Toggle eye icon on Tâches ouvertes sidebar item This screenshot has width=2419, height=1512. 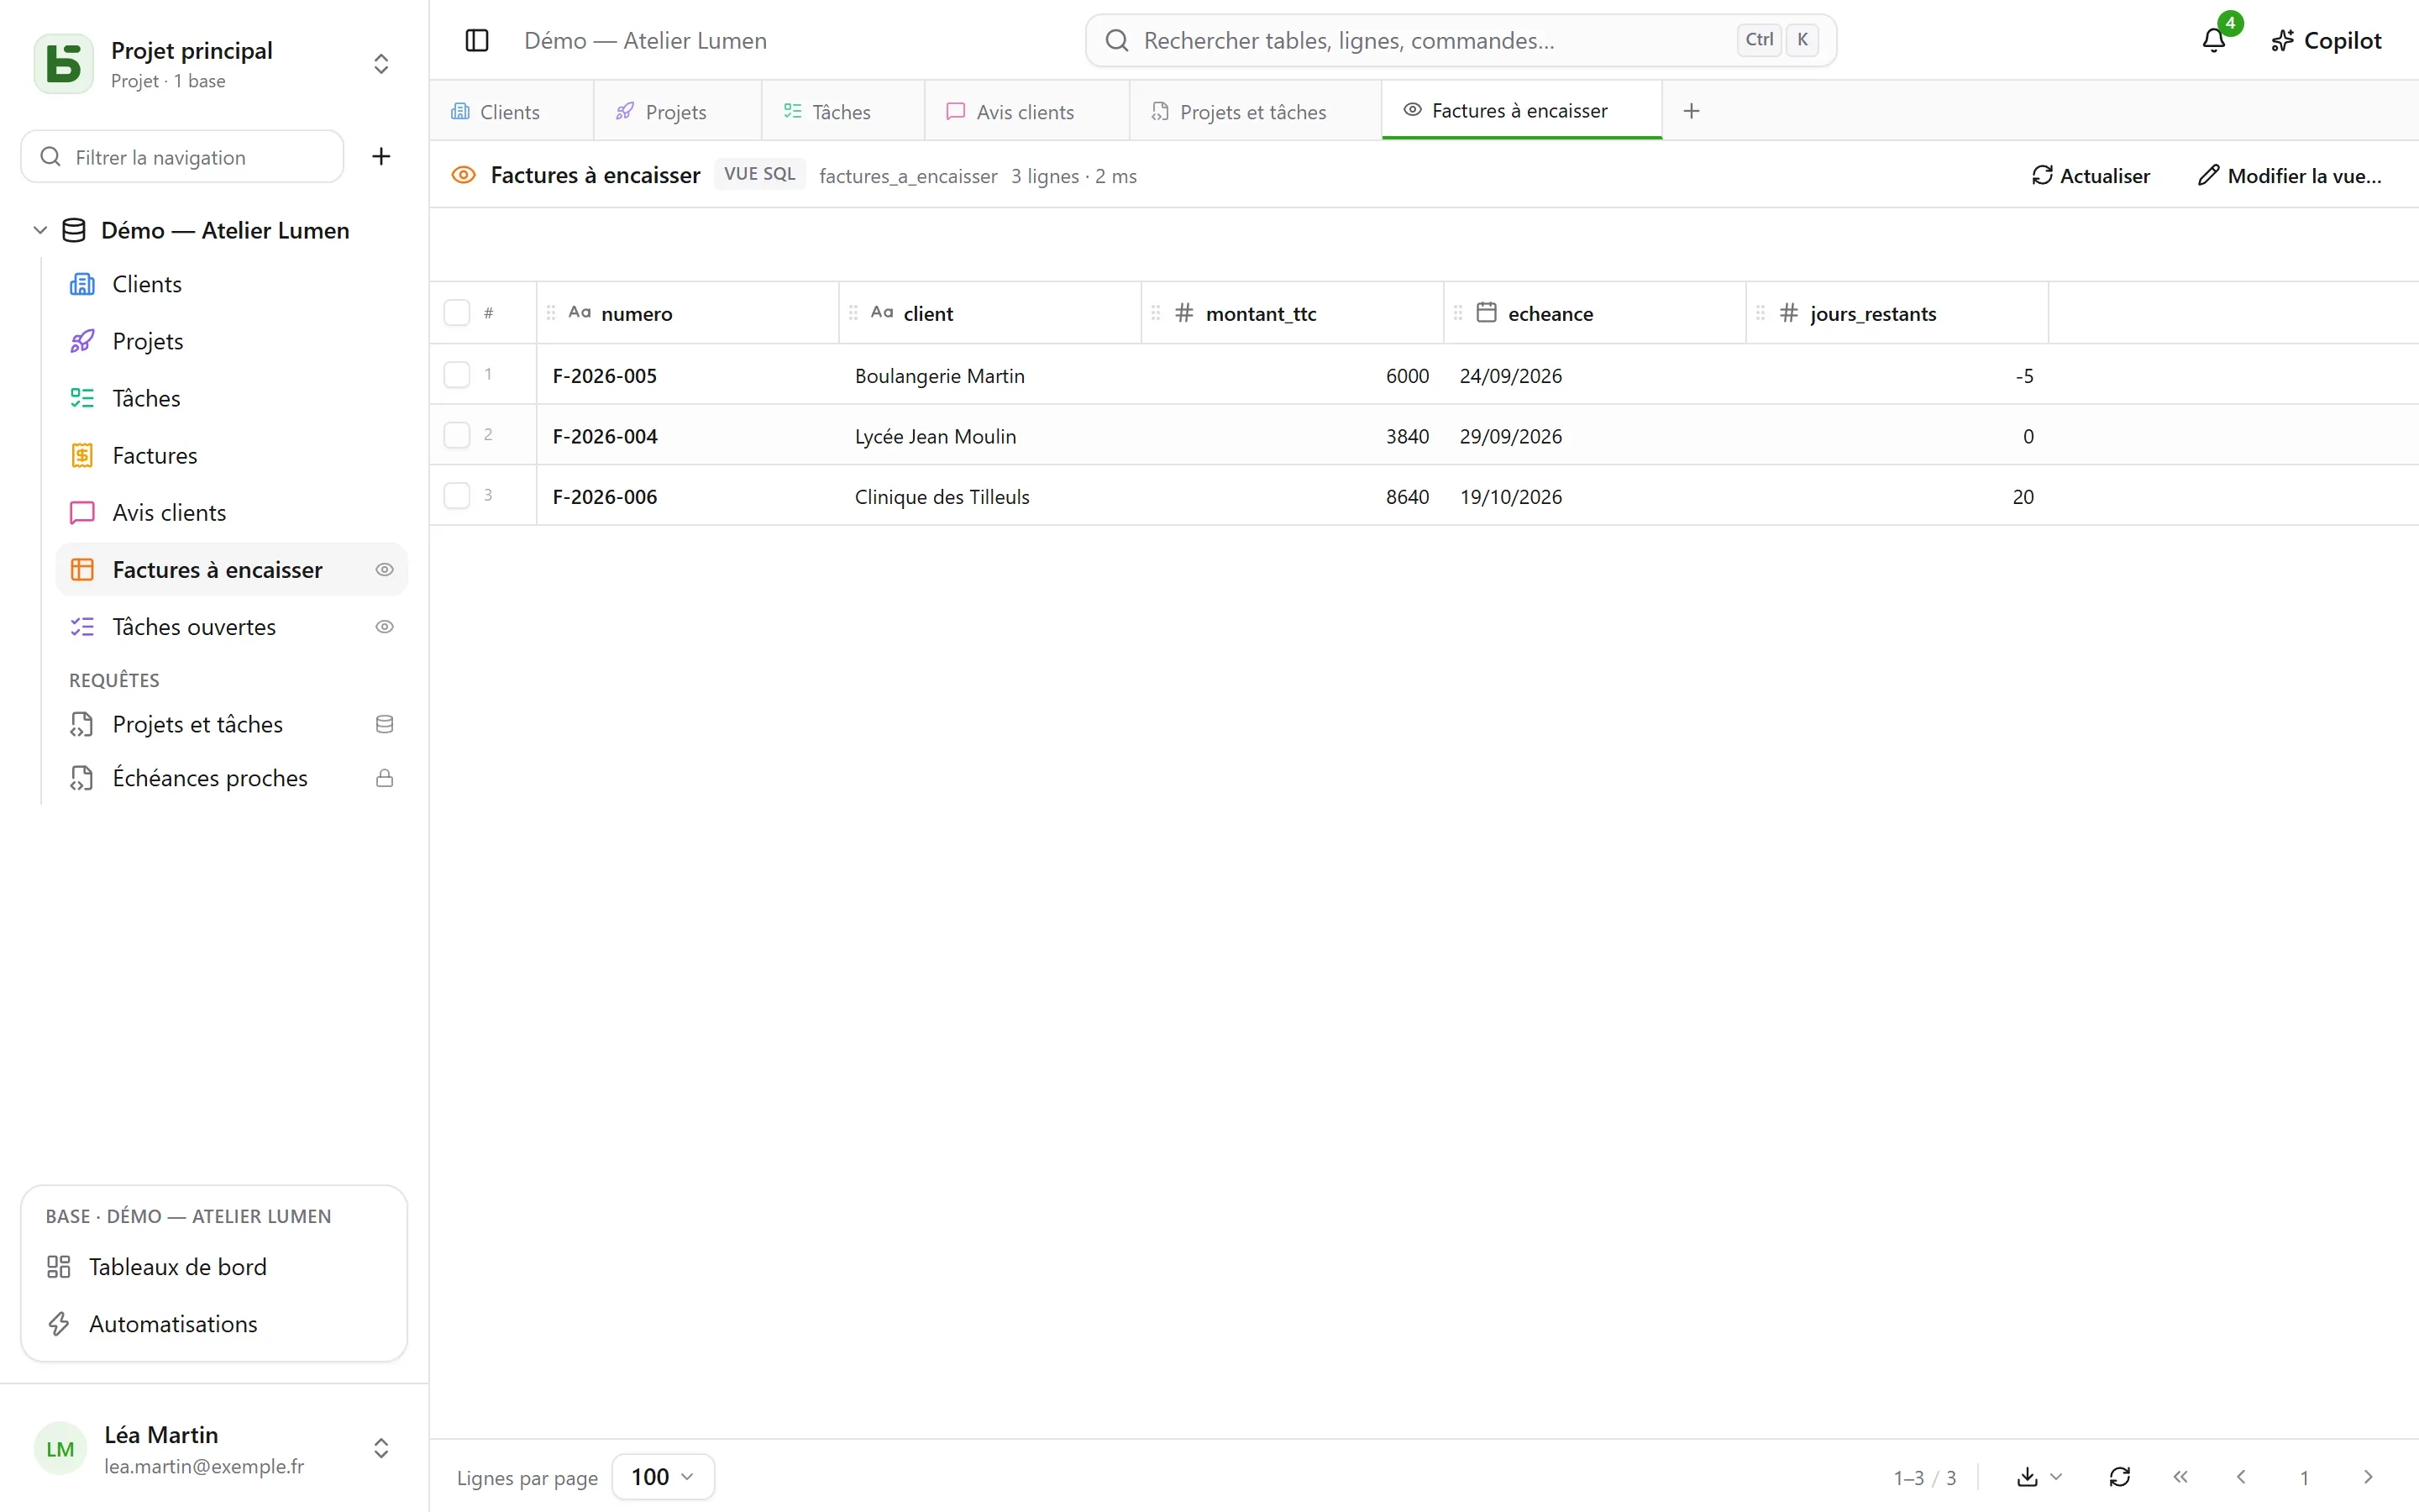(x=385, y=627)
